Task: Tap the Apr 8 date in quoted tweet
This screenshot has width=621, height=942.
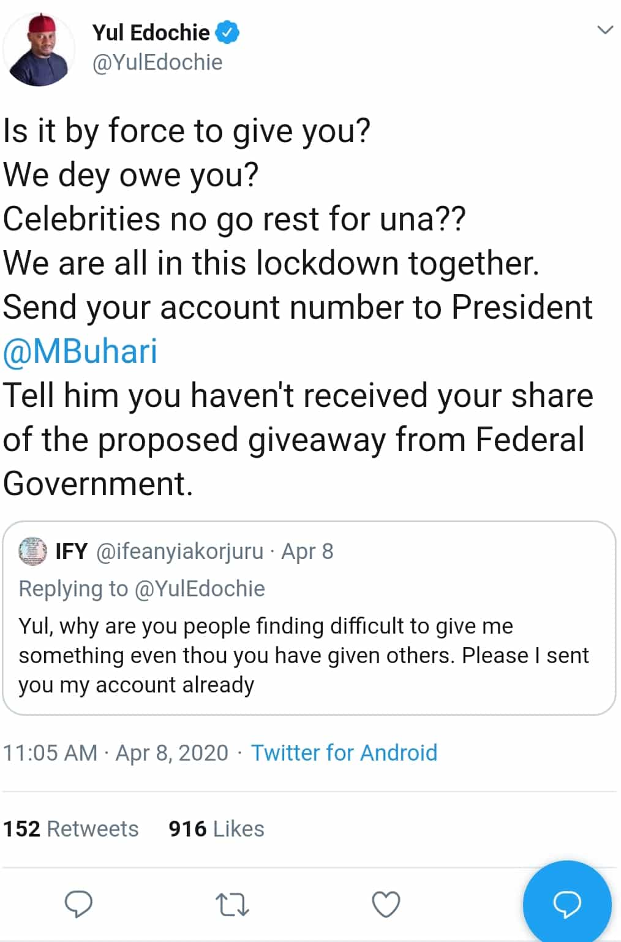Action: coord(307,552)
